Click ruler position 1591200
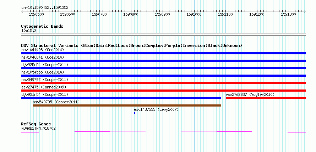 click(x=257, y=14)
